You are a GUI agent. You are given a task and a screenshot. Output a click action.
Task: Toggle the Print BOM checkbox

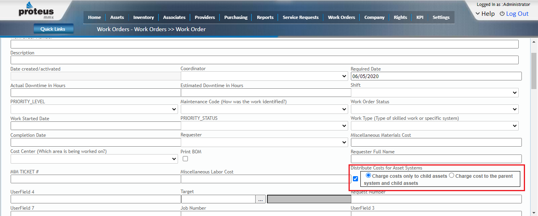(185, 158)
